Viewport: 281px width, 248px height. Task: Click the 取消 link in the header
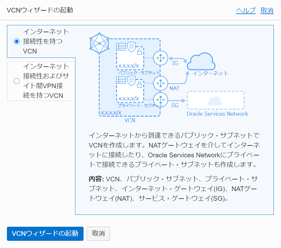click(267, 10)
